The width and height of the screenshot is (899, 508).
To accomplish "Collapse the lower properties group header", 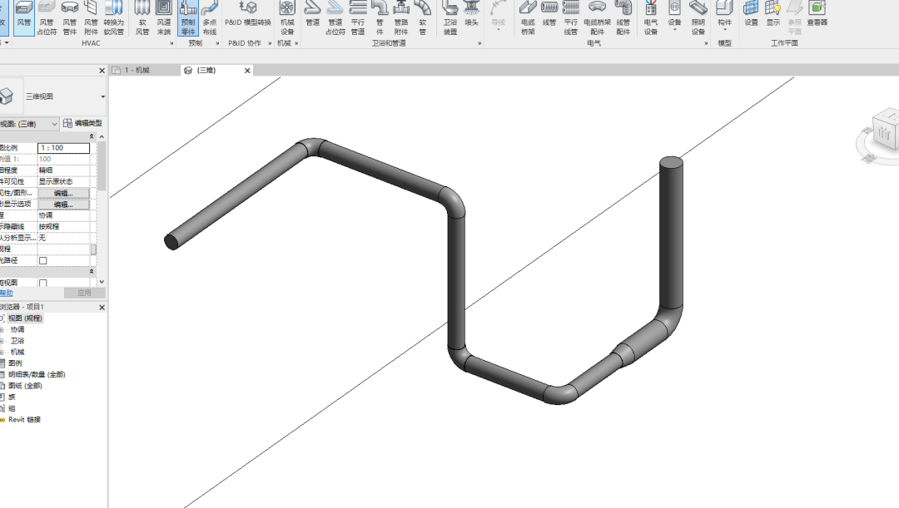I will 92,272.
